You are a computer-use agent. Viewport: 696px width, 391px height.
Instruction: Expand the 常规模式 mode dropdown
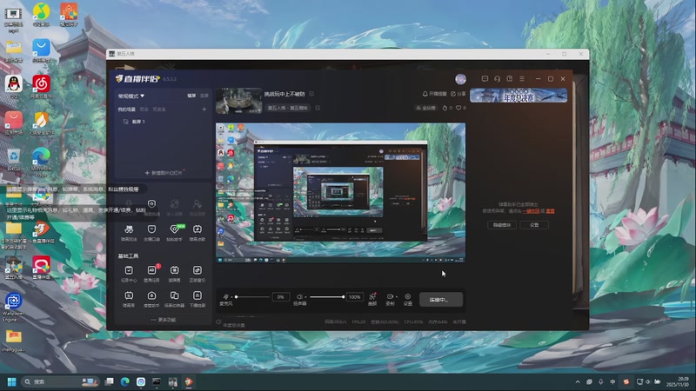click(x=131, y=96)
